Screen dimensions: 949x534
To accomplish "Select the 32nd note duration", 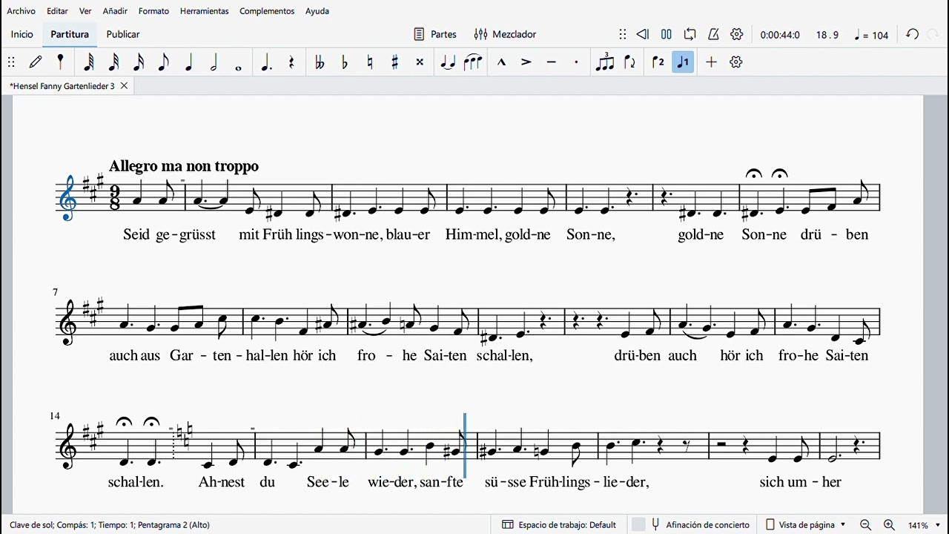I will [113, 62].
